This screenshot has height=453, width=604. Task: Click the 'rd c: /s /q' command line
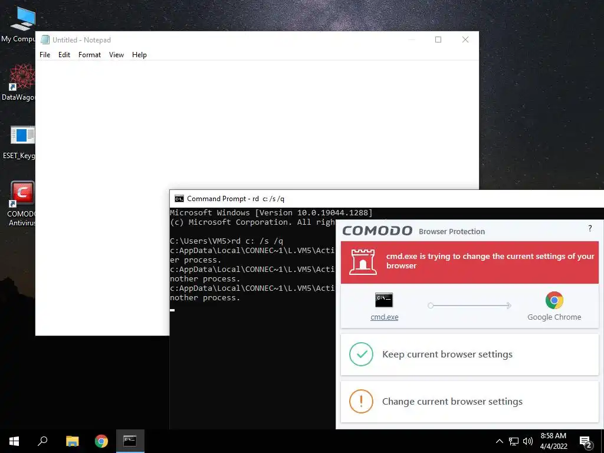pos(226,241)
